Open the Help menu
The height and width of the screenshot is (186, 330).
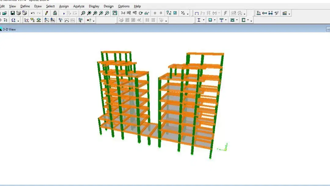[x=137, y=6]
